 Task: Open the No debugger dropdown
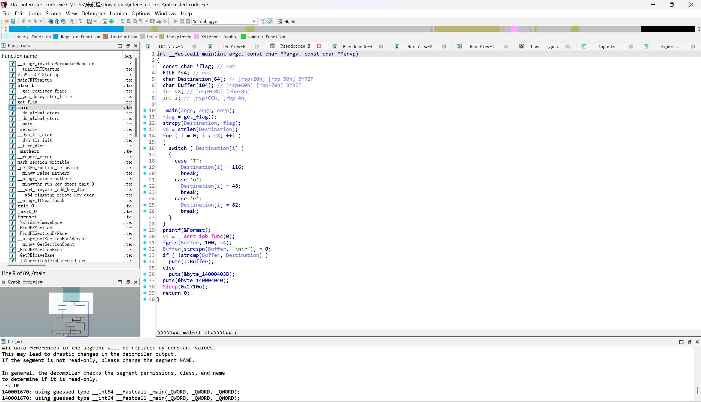click(x=254, y=21)
